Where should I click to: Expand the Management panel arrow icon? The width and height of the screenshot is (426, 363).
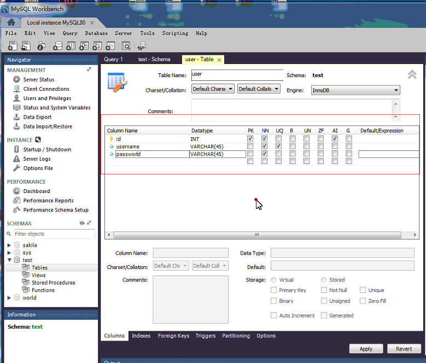pyautogui.click(x=89, y=69)
